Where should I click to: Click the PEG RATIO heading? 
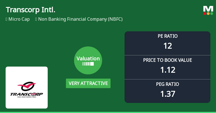click(x=167, y=84)
